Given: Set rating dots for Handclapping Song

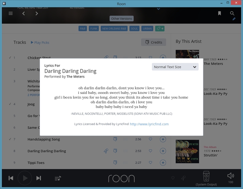Looking at the screenshot, I should 125,139.
